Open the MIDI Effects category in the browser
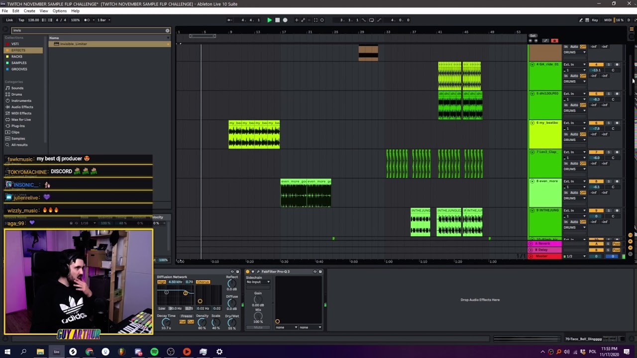This screenshot has height=358, width=637. [x=21, y=113]
